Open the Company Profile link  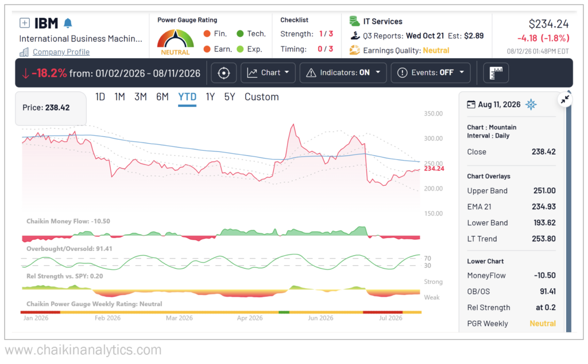(61, 52)
